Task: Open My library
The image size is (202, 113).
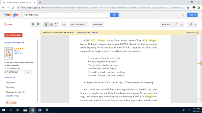Action: click(x=10, y=83)
